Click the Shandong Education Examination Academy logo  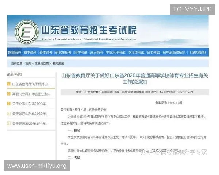tap(27, 32)
